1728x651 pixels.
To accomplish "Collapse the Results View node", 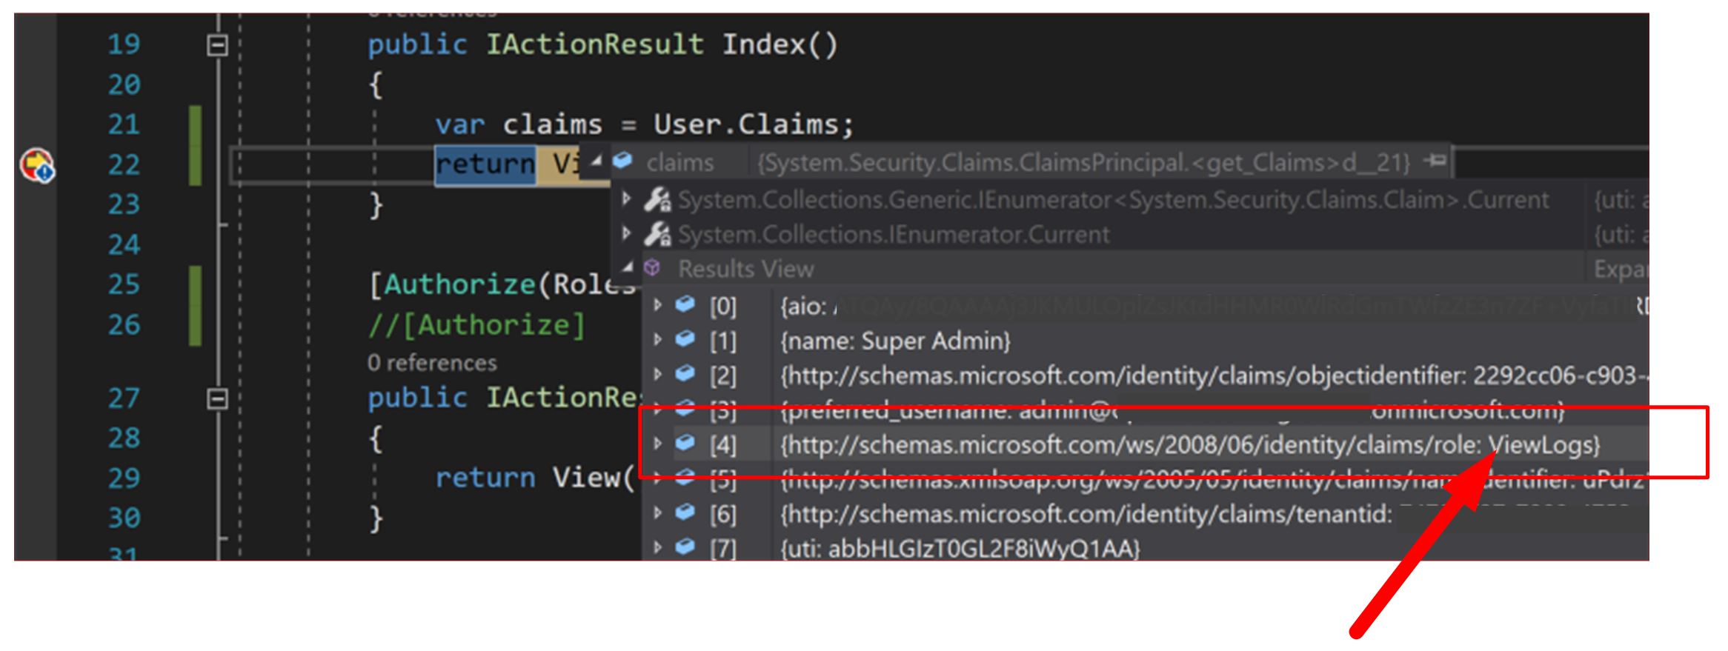I will tap(627, 267).
